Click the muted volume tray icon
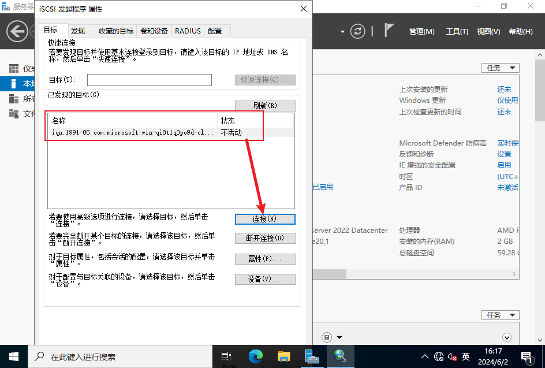This screenshot has width=545, height=368. click(x=452, y=356)
